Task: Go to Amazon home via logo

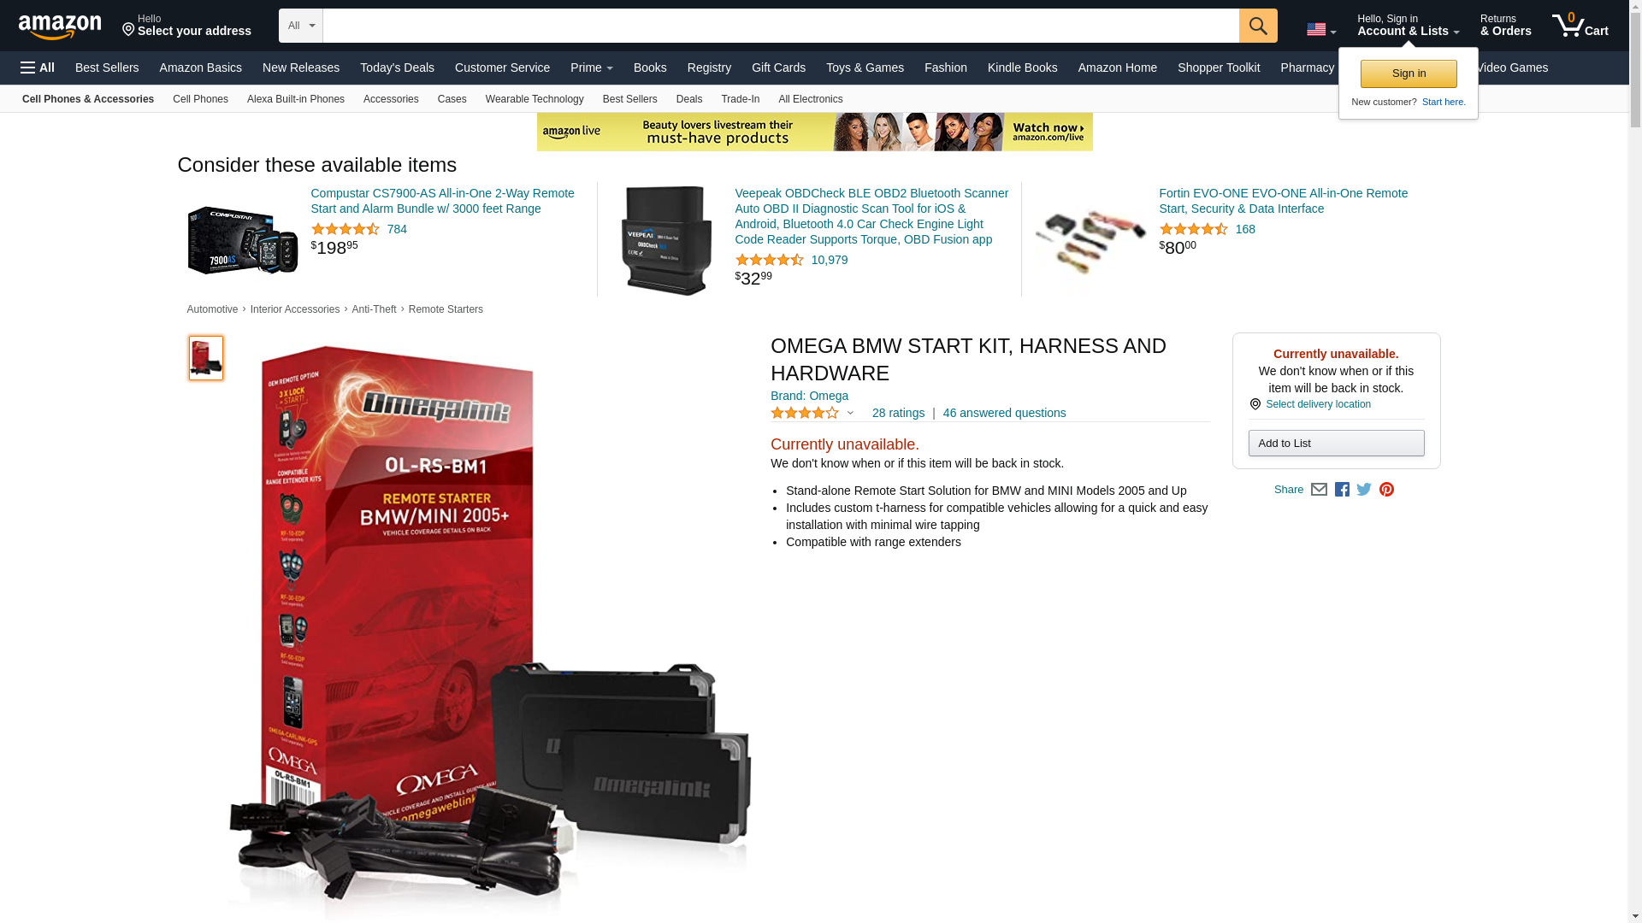Action: click(60, 26)
